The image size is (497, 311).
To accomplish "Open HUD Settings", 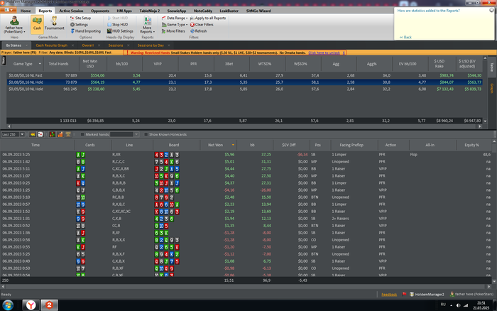I will click(120, 31).
